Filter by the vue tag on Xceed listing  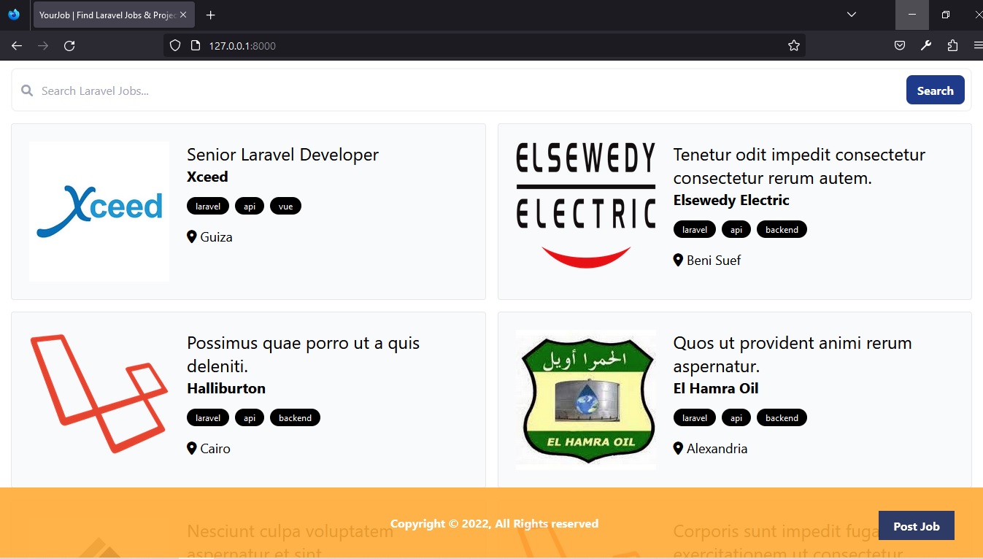point(285,207)
